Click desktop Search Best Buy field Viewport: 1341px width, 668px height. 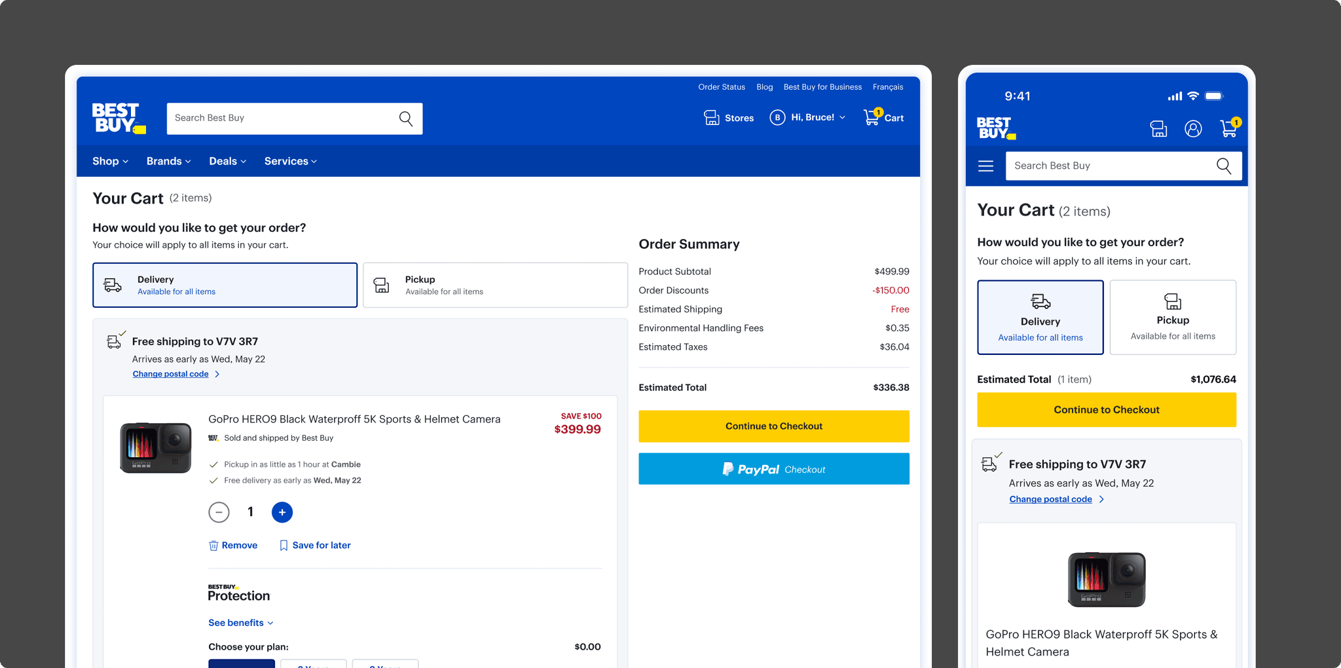coord(295,119)
